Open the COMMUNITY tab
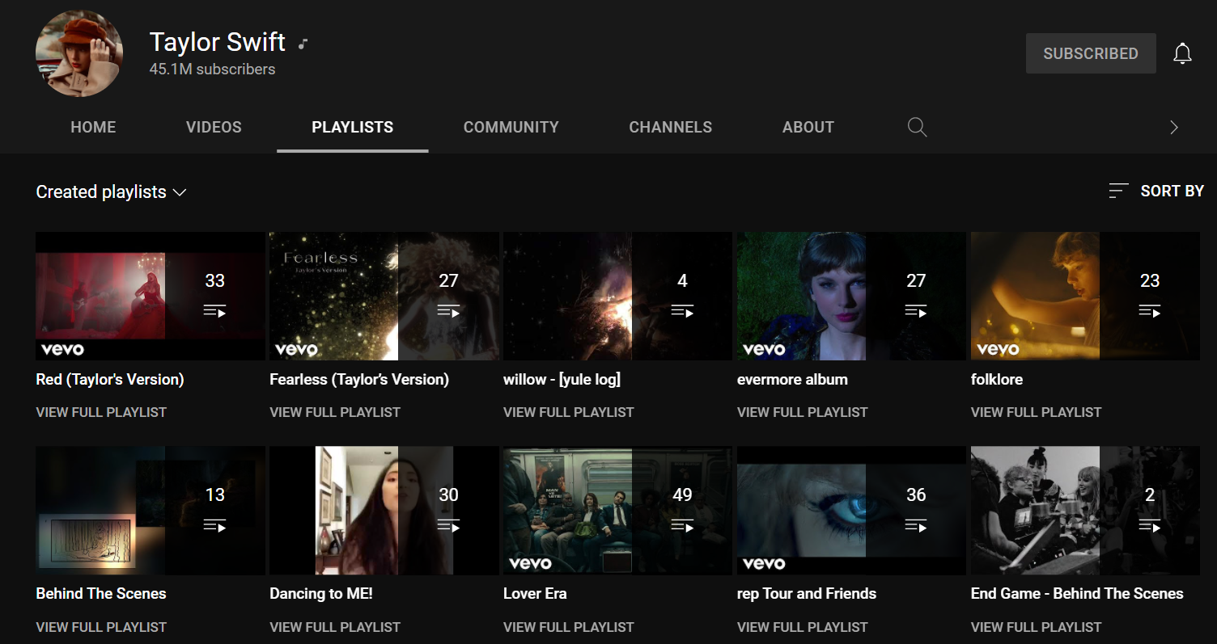The height and width of the screenshot is (644, 1217). click(x=511, y=127)
